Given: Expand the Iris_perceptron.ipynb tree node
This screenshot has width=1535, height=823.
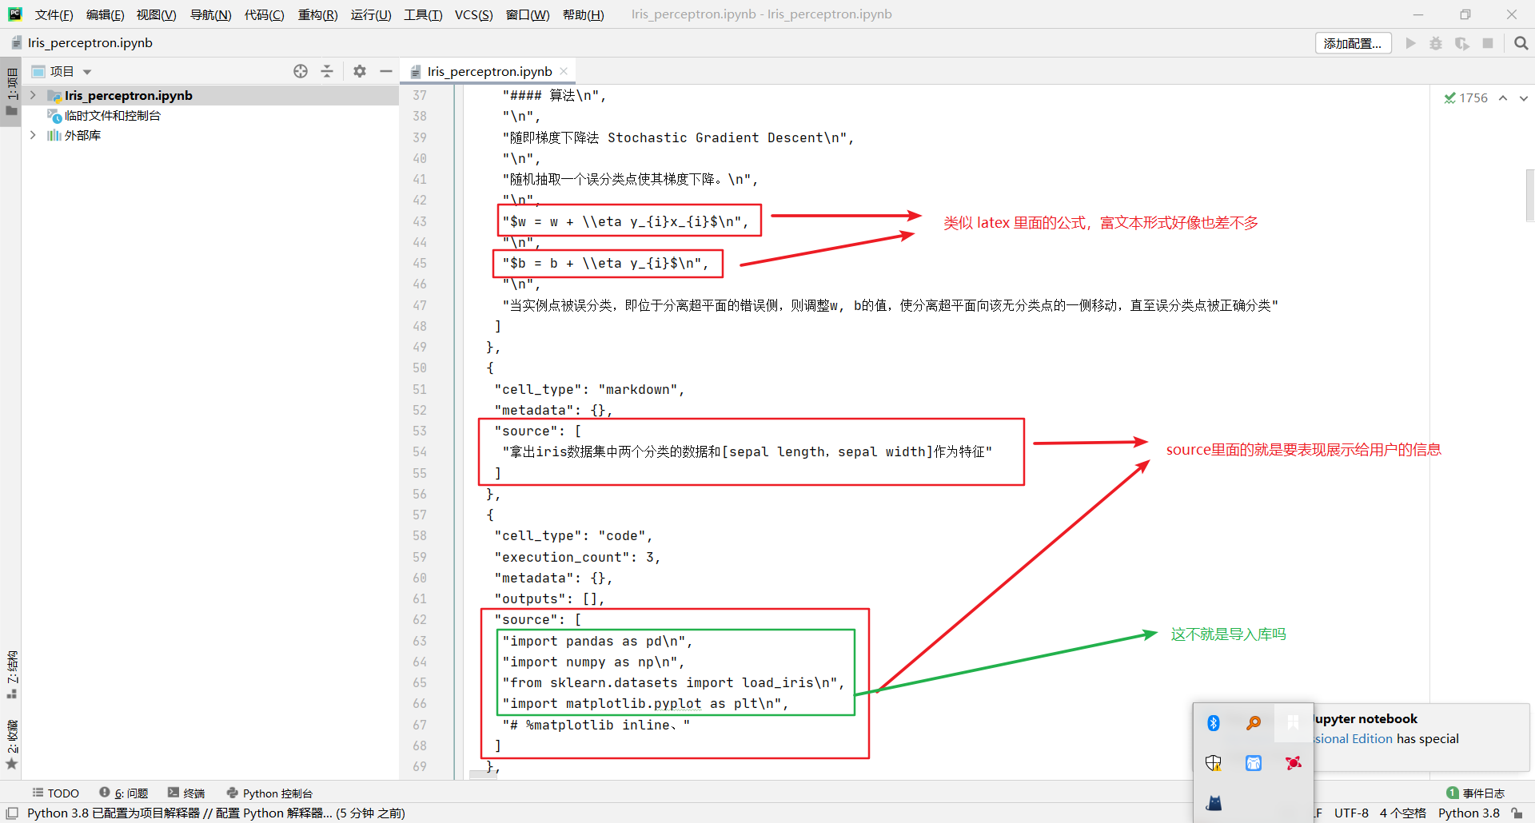Looking at the screenshot, I should point(33,95).
